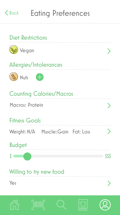Set budget to maximum at $$$ label
Screen dimensions: 120x215
click(108, 156)
